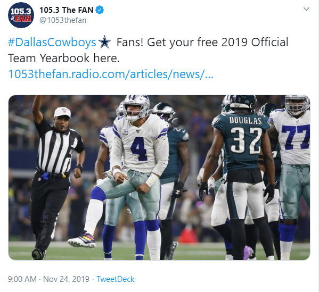Click the @1053thefan handle
The height and width of the screenshot is (292, 319).
pyautogui.click(x=63, y=20)
